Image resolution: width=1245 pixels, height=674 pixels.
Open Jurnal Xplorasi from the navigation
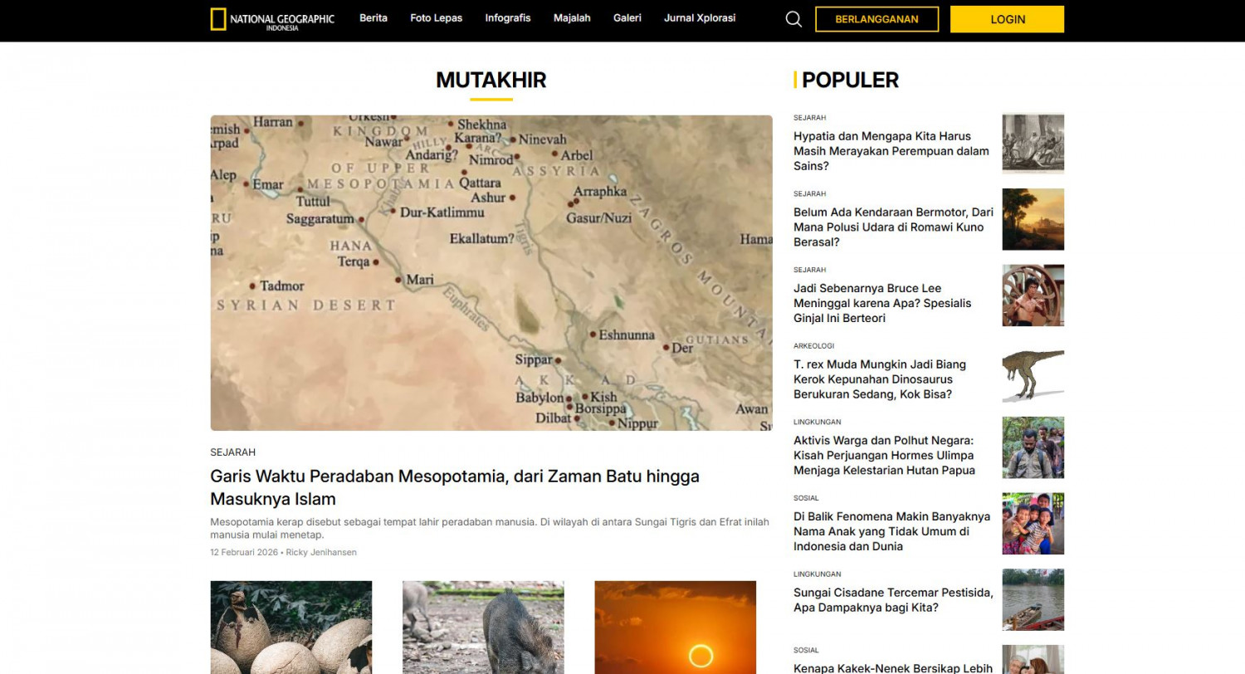[700, 17]
